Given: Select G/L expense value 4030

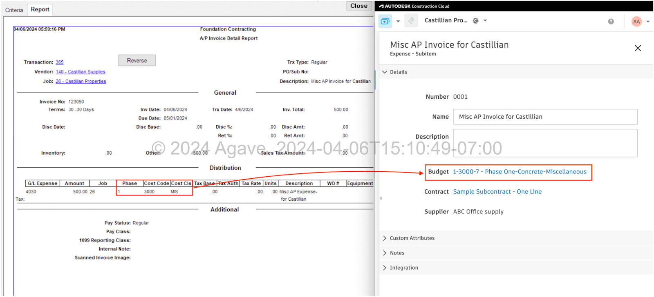Looking at the screenshot, I should click(x=31, y=192).
